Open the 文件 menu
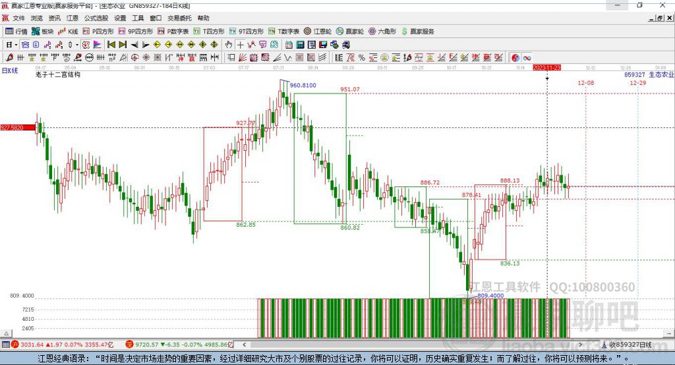 18,18
